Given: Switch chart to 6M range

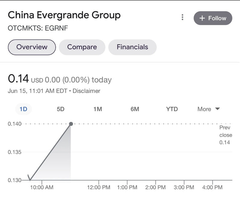Looking at the screenshot, I should click(x=135, y=109).
